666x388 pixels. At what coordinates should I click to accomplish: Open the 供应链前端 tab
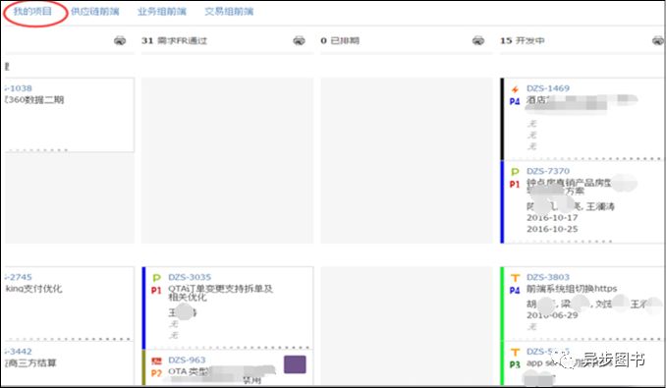(94, 12)
